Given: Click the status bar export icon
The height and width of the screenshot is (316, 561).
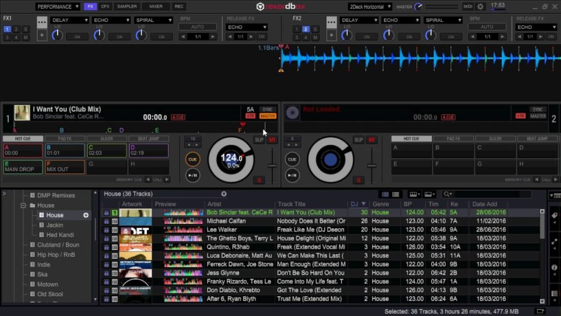Looking at the screenshot, I should 540,312.
